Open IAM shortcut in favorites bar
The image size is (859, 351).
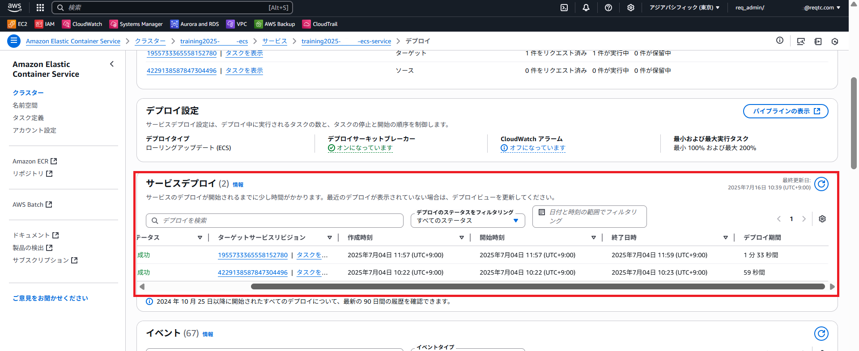pyautogui.click(x=45, y=24)
